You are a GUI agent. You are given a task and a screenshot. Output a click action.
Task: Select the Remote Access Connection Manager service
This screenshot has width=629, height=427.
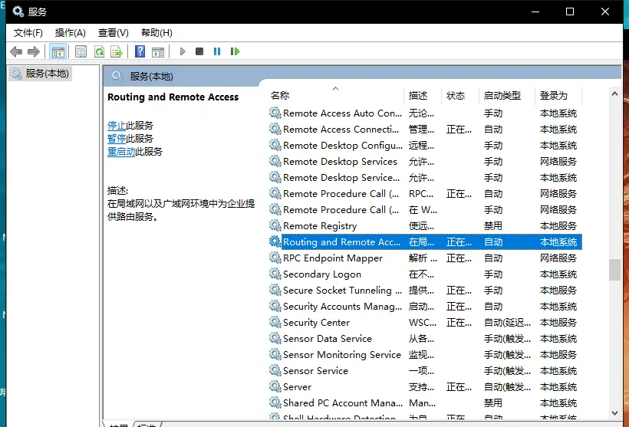click(425, 129)
